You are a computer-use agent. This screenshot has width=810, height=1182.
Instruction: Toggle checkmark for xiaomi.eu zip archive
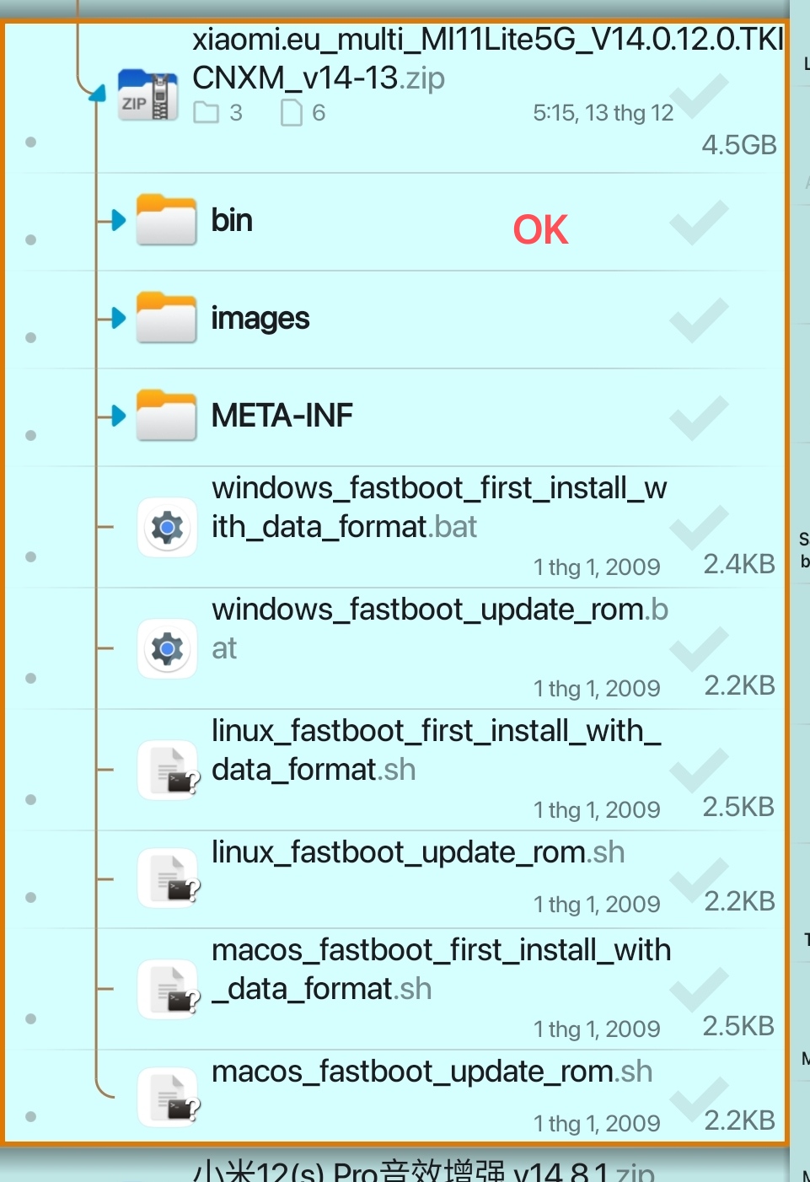click(x=699, y=97)
